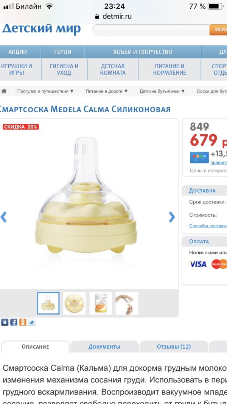Show next product image arrow
This screenshot has width=227, height=404.
(x=172, y=217)
